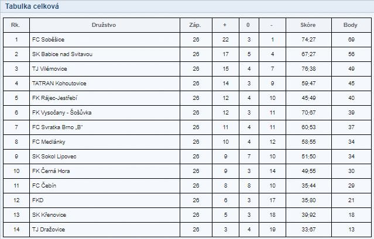Open the FC Soběšice team entry
This screenshot has width=374, height=239.
click(x=48, y=40)
